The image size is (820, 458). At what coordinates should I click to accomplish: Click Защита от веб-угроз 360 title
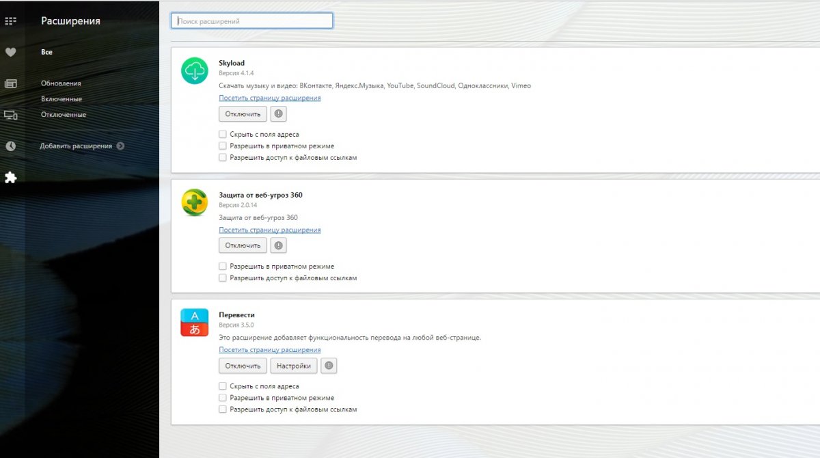(x=260, y=195)
